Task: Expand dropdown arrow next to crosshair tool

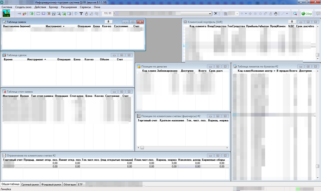Action: pos(246,14)
